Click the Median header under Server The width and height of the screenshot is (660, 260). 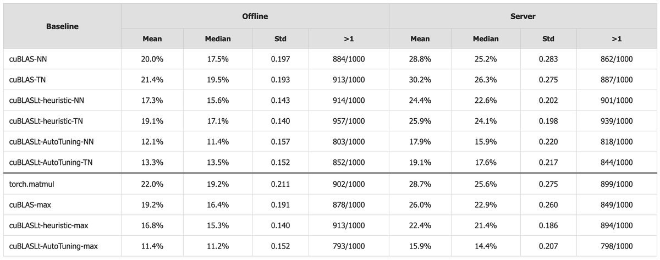(486, 38)
